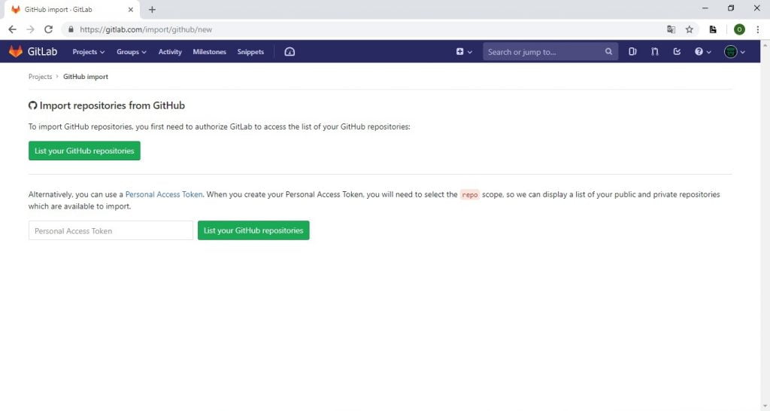Click the document extension icon

click(x=713, y=29)
